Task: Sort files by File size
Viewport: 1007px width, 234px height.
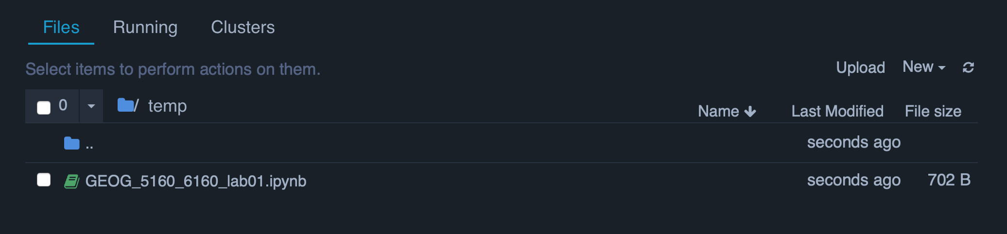Action: [x=933, y=111]
